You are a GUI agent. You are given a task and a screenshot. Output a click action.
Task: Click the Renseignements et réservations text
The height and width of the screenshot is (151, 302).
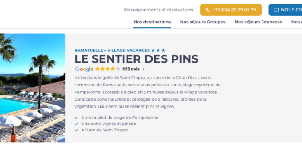[x=158, y=10]
